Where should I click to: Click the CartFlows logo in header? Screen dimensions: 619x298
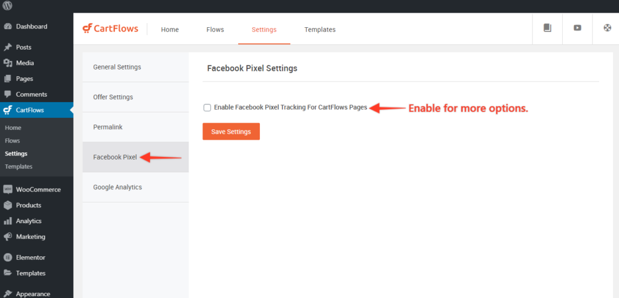111,29
